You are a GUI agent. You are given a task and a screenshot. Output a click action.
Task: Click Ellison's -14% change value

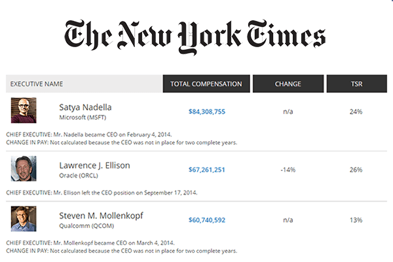point(288,170)
